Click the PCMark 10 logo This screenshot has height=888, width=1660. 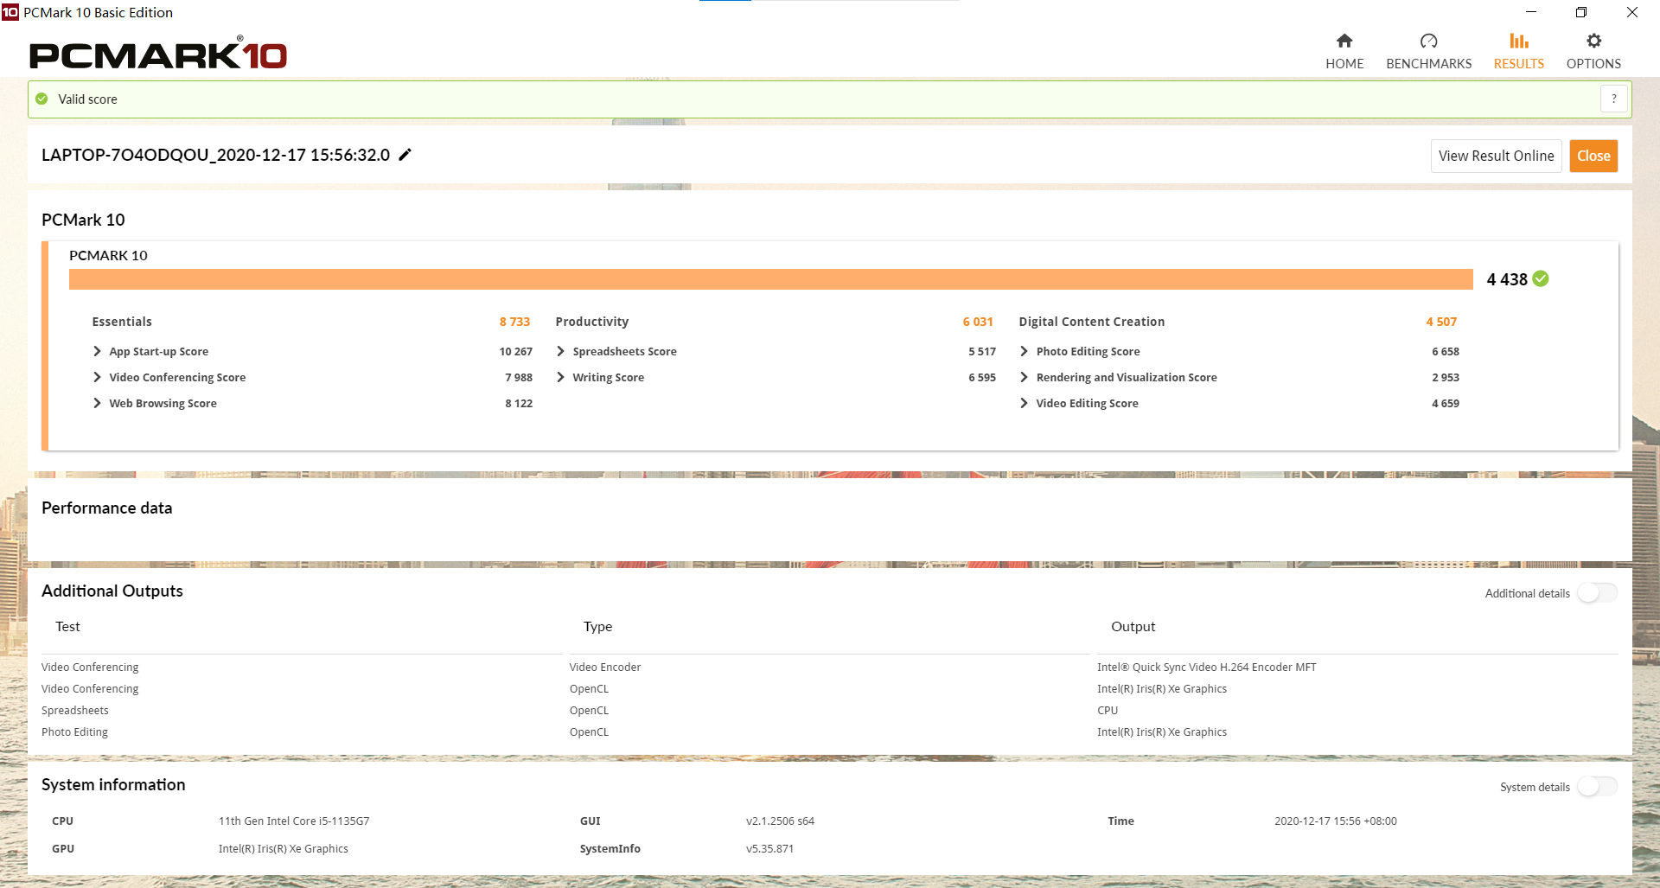[158, 54]
